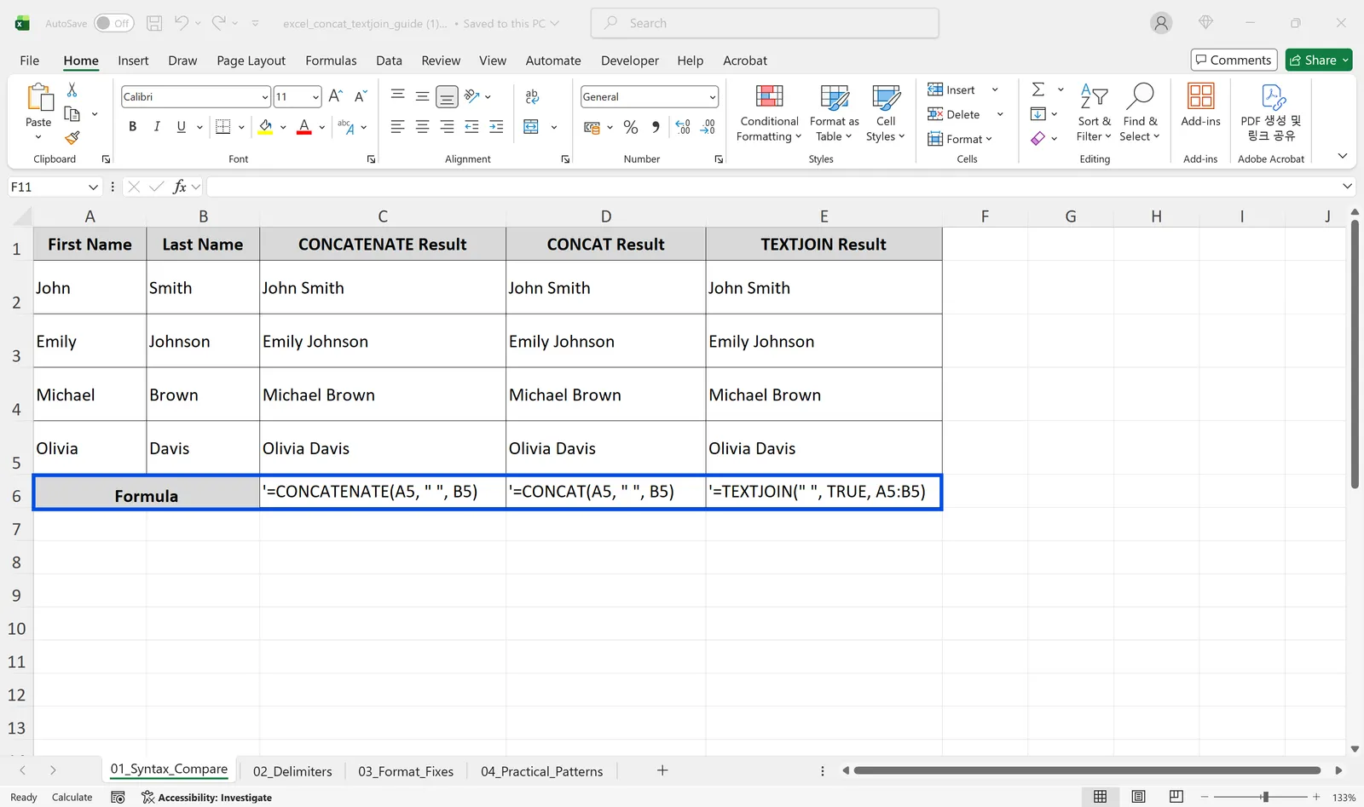Open Font dialog launcher
The height and width of the screenshot is (807, 1364).
(x=371, y=159)
